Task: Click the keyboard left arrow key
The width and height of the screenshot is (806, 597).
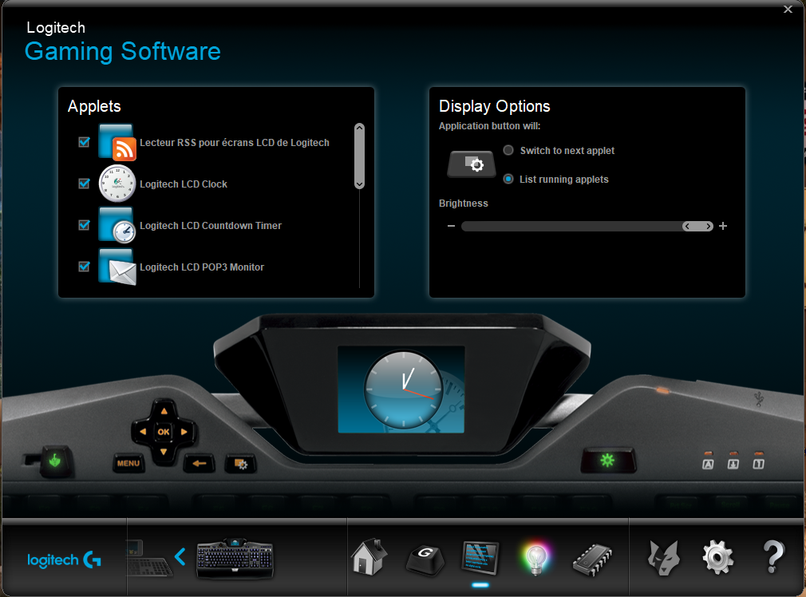Action: click(143, 432)
